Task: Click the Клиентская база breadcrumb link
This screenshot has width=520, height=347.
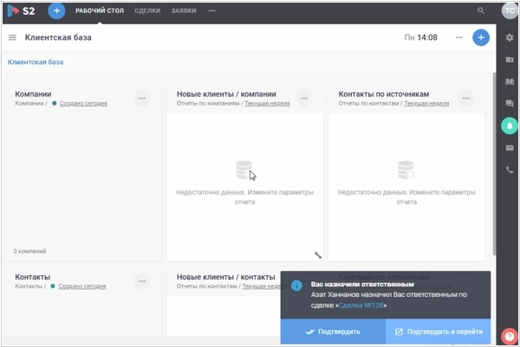Action: (x=36, y=62)
